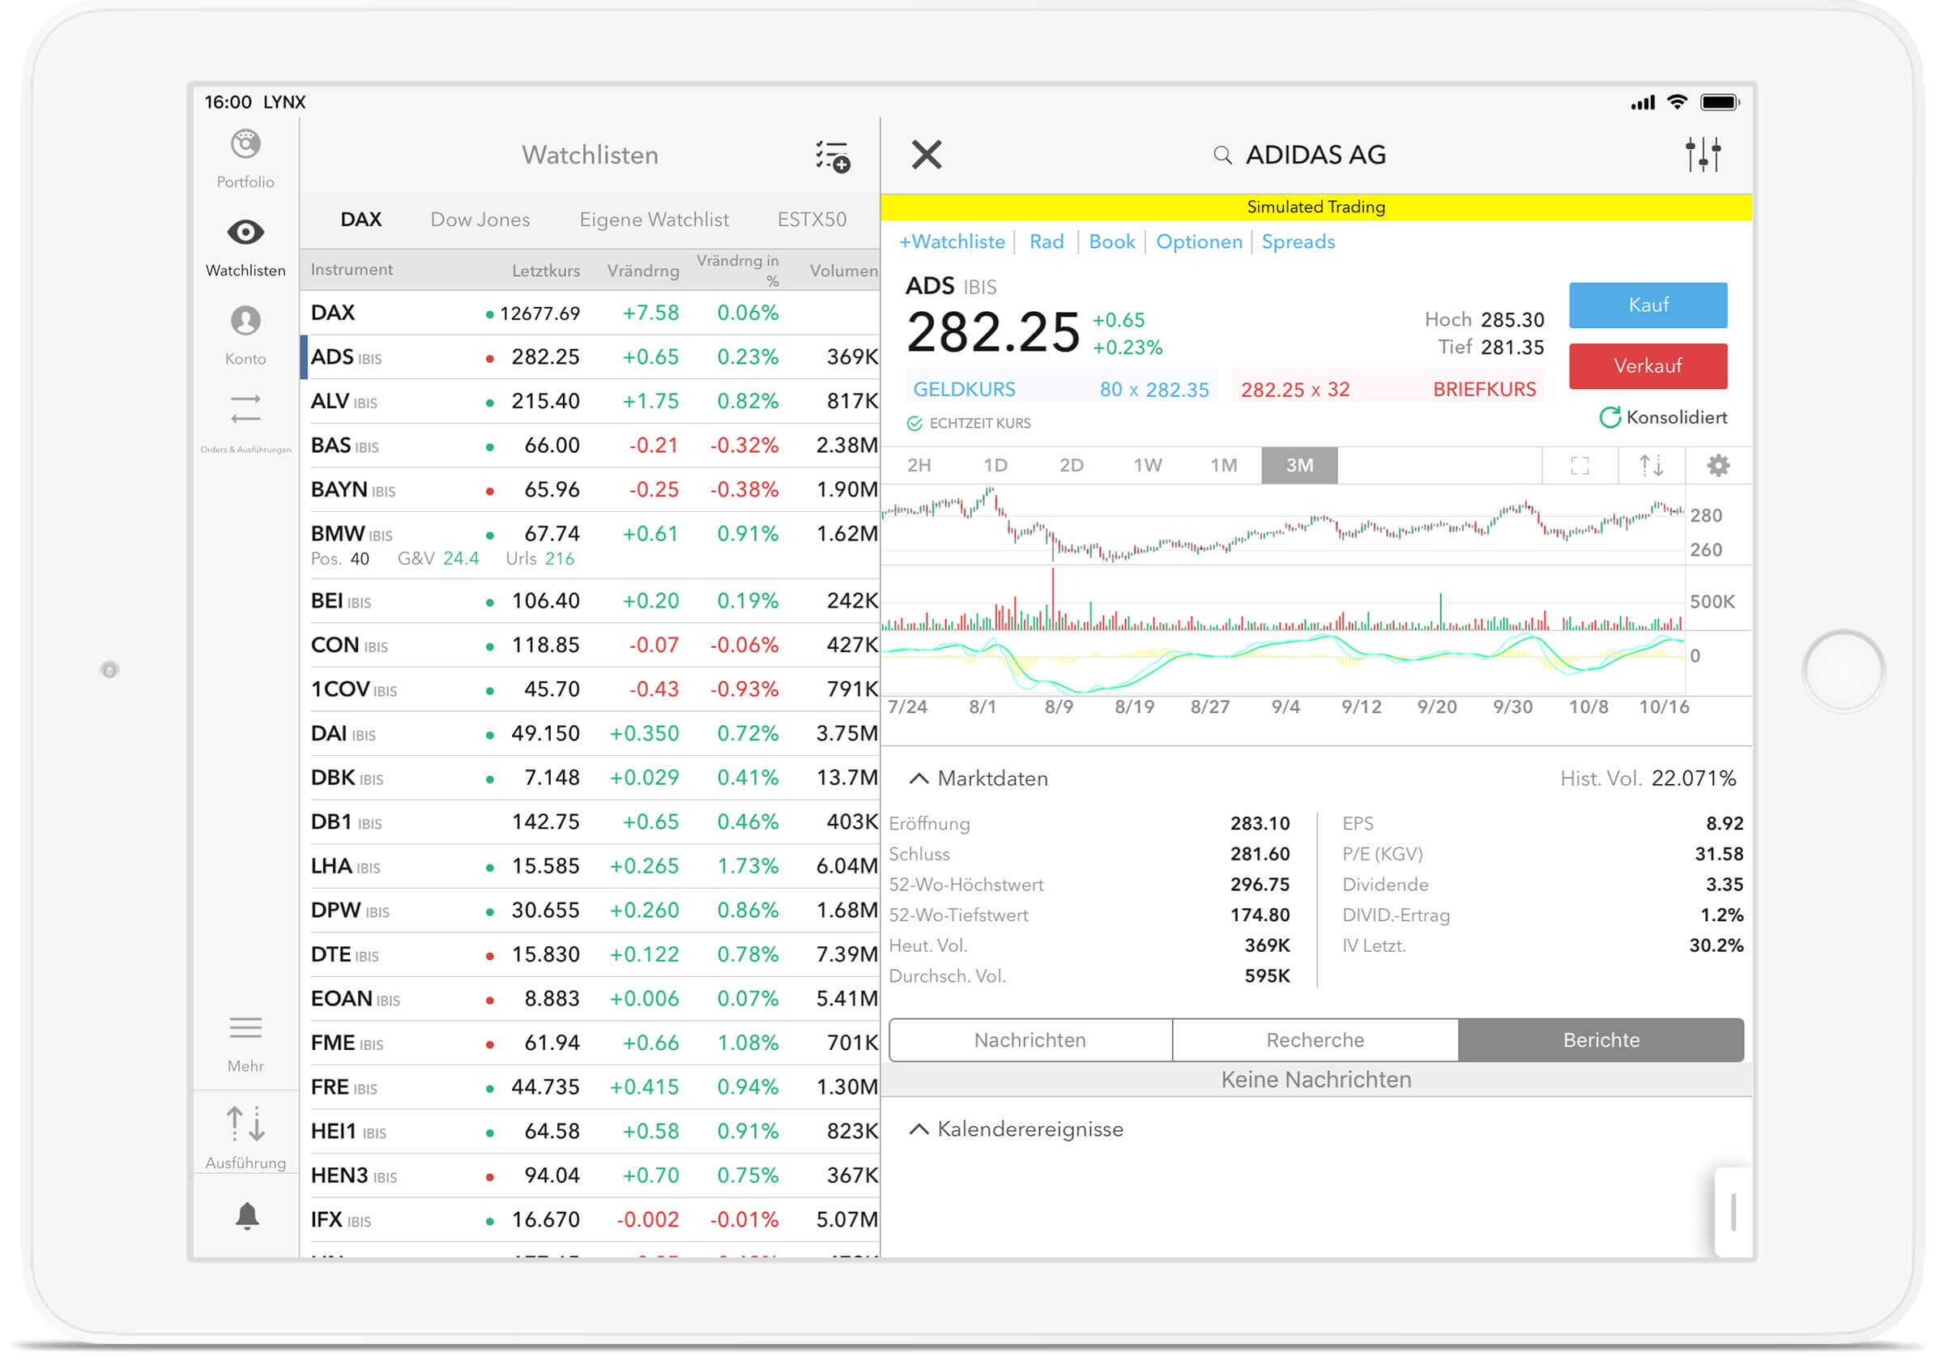1944x1361 pixels.
Task: Click the +Watchliste link
Action: coord(952,242)
